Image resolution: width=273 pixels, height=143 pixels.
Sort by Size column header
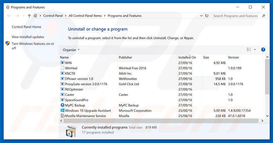pos(206,57)
